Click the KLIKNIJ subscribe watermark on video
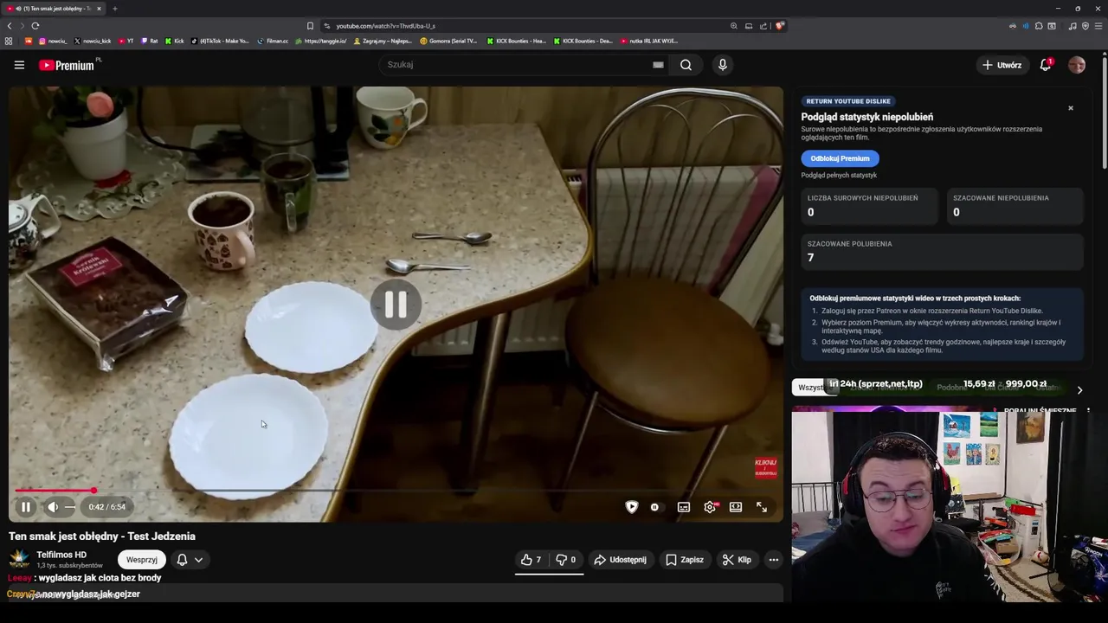Screen dimensions: 1108x623 (765, 468)
